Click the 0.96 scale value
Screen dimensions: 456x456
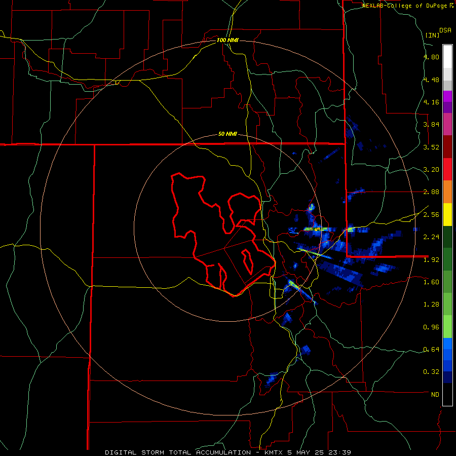pyautogui.click(x=431, y=327)
